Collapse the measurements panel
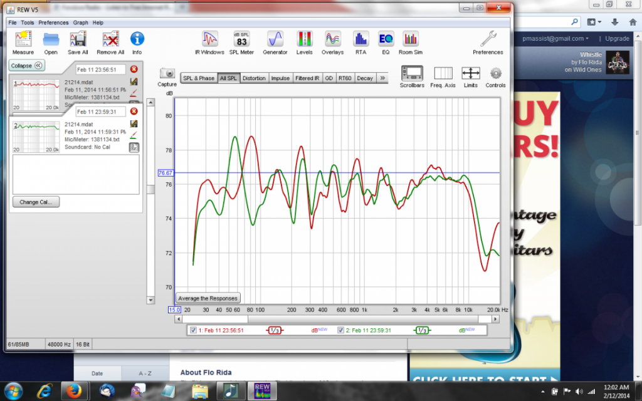Image resolution: width=642 pixels, height=401 pixels. 26,65
